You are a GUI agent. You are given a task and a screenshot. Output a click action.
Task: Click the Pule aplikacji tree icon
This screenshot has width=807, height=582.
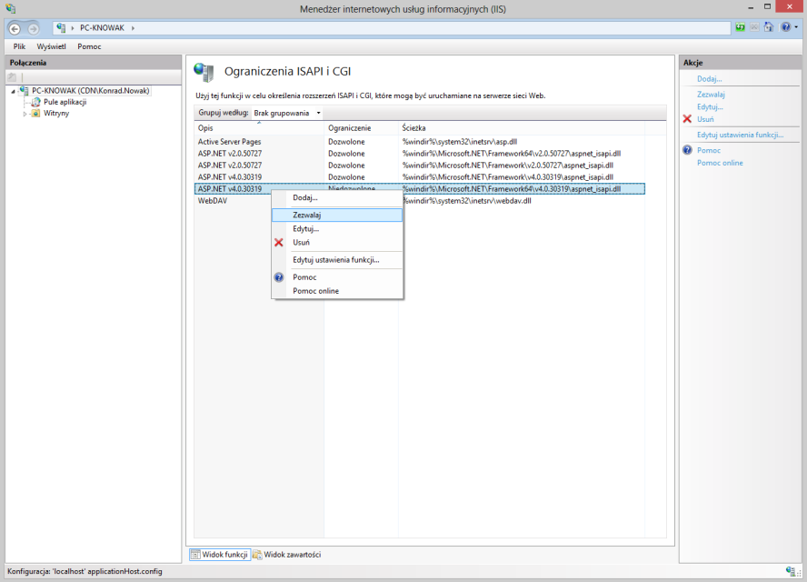click(x=35, y=102)
